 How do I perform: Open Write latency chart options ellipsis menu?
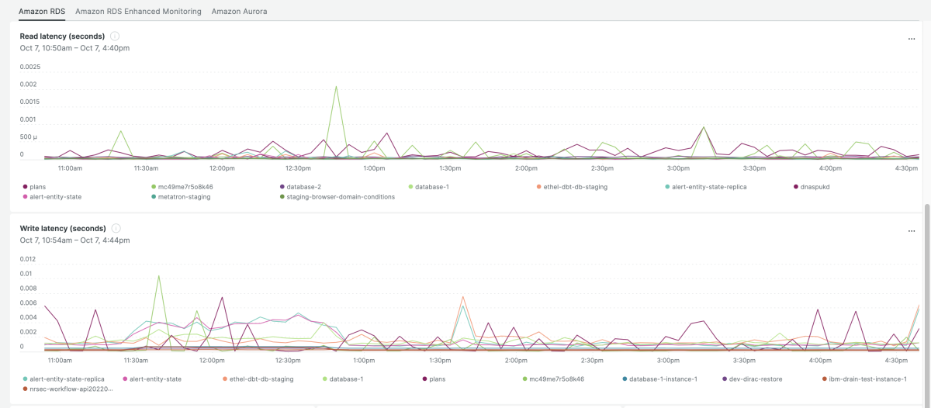click(x=912, y=230)
